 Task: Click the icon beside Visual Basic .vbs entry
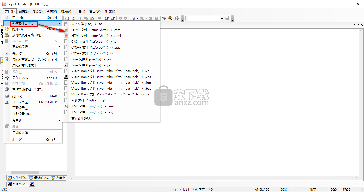(x=66, y=77)
